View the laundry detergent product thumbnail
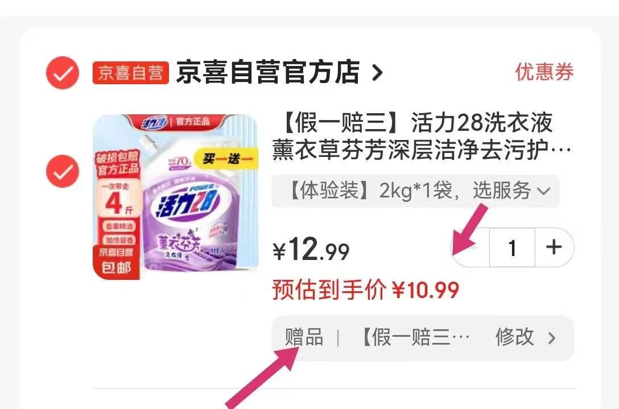Image resolution: width=619 pixels, height=409 pixels. pos(175,197)
